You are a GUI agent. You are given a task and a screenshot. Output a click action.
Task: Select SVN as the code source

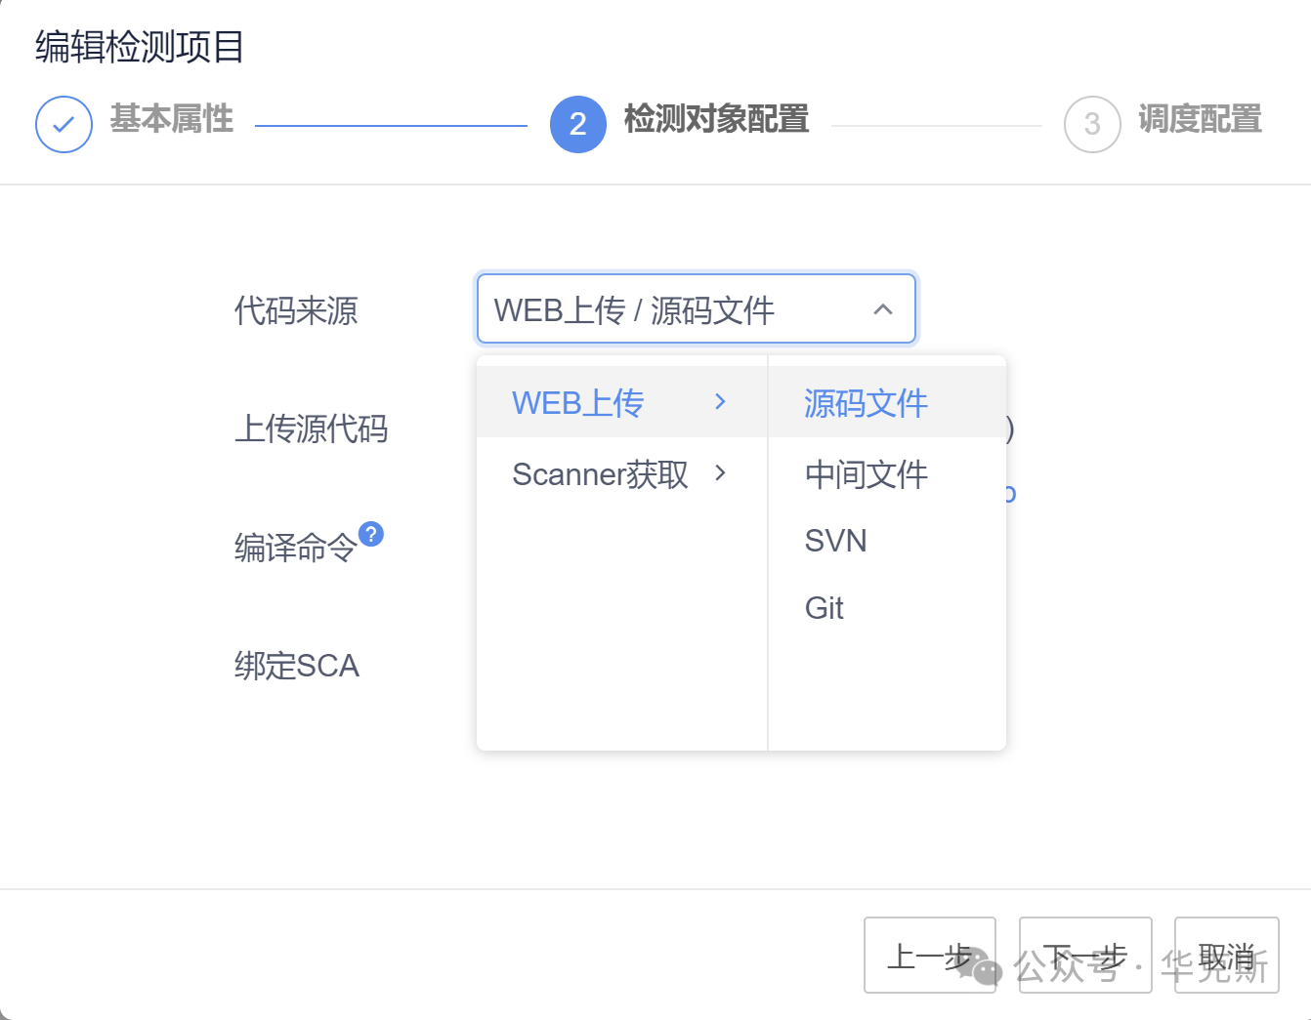coord(835,540)
